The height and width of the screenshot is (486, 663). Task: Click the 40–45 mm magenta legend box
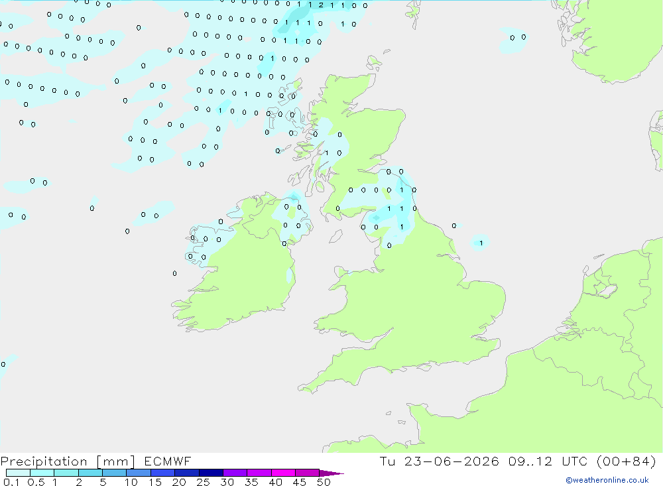283,473
